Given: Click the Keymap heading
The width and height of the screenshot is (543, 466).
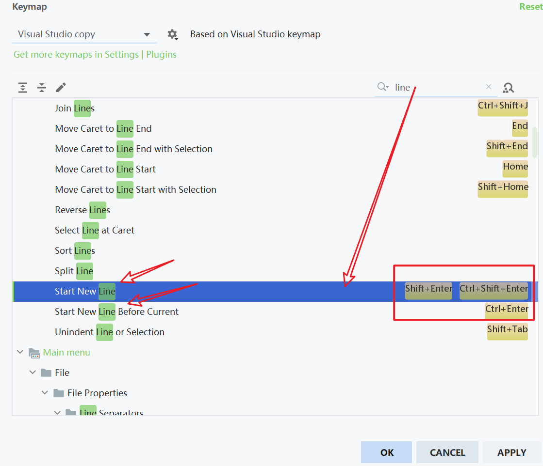Looking at the screenshot, I should click(x=30, y=7).
